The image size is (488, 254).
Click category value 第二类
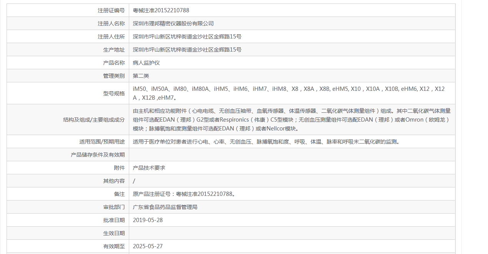[141, 76]
